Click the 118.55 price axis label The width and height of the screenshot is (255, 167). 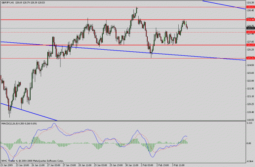click(x=251, y=120)
